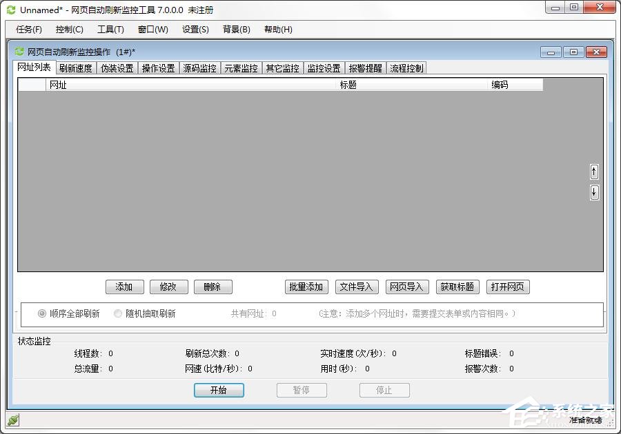Click the 标题 column header in the URL list
The height and width of the screenshot is (434, 621).
[349, 85]
